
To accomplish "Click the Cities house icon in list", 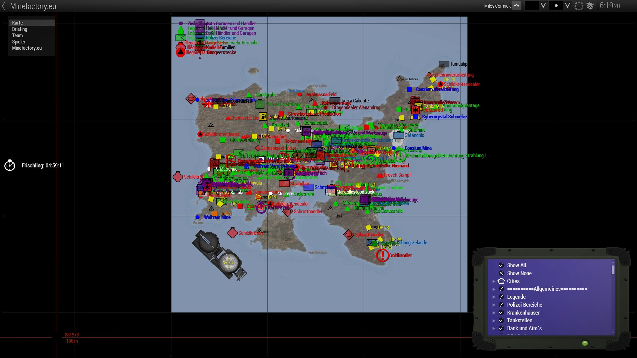I will tap(501, 281).
